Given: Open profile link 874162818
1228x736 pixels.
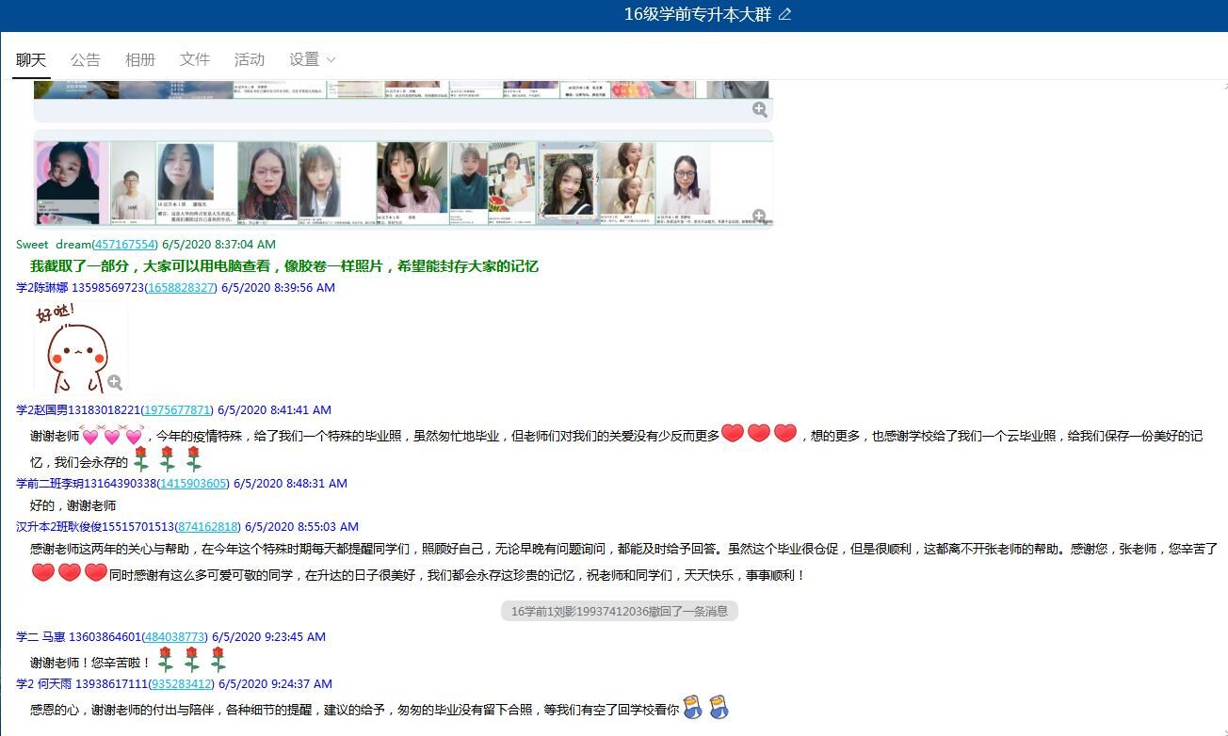Looking at the screenshot, I should [x=208, y=527].
